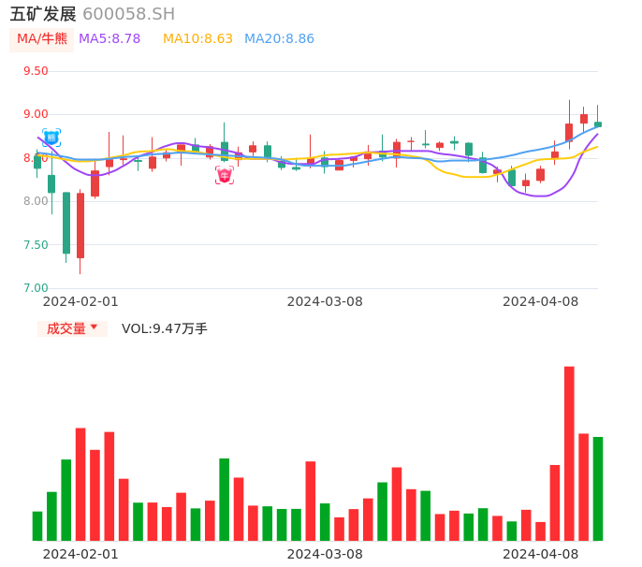Click the 7.50 price axis label
Viewport: 642px width, 567px height.
[36, 245]
